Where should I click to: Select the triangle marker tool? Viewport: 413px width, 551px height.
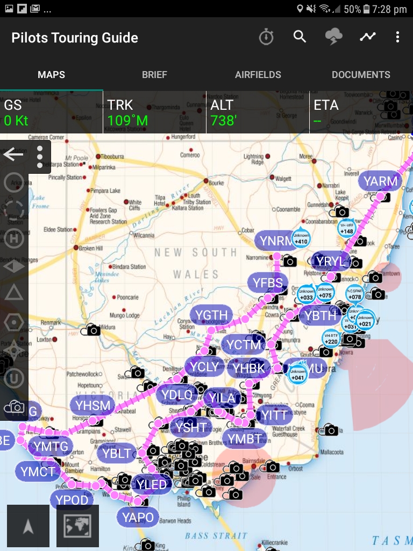14,293
